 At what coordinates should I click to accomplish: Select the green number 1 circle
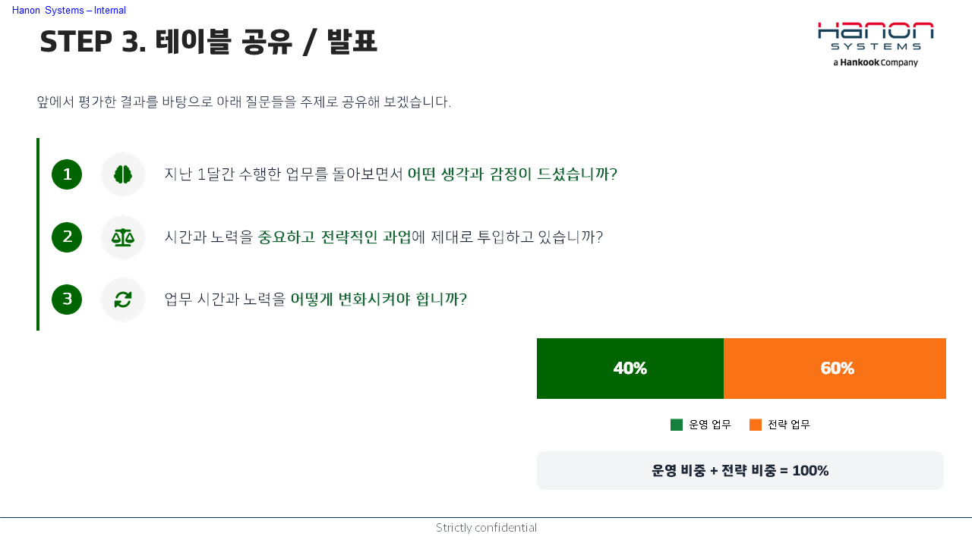pyautogui.click(x=67, y=174)
